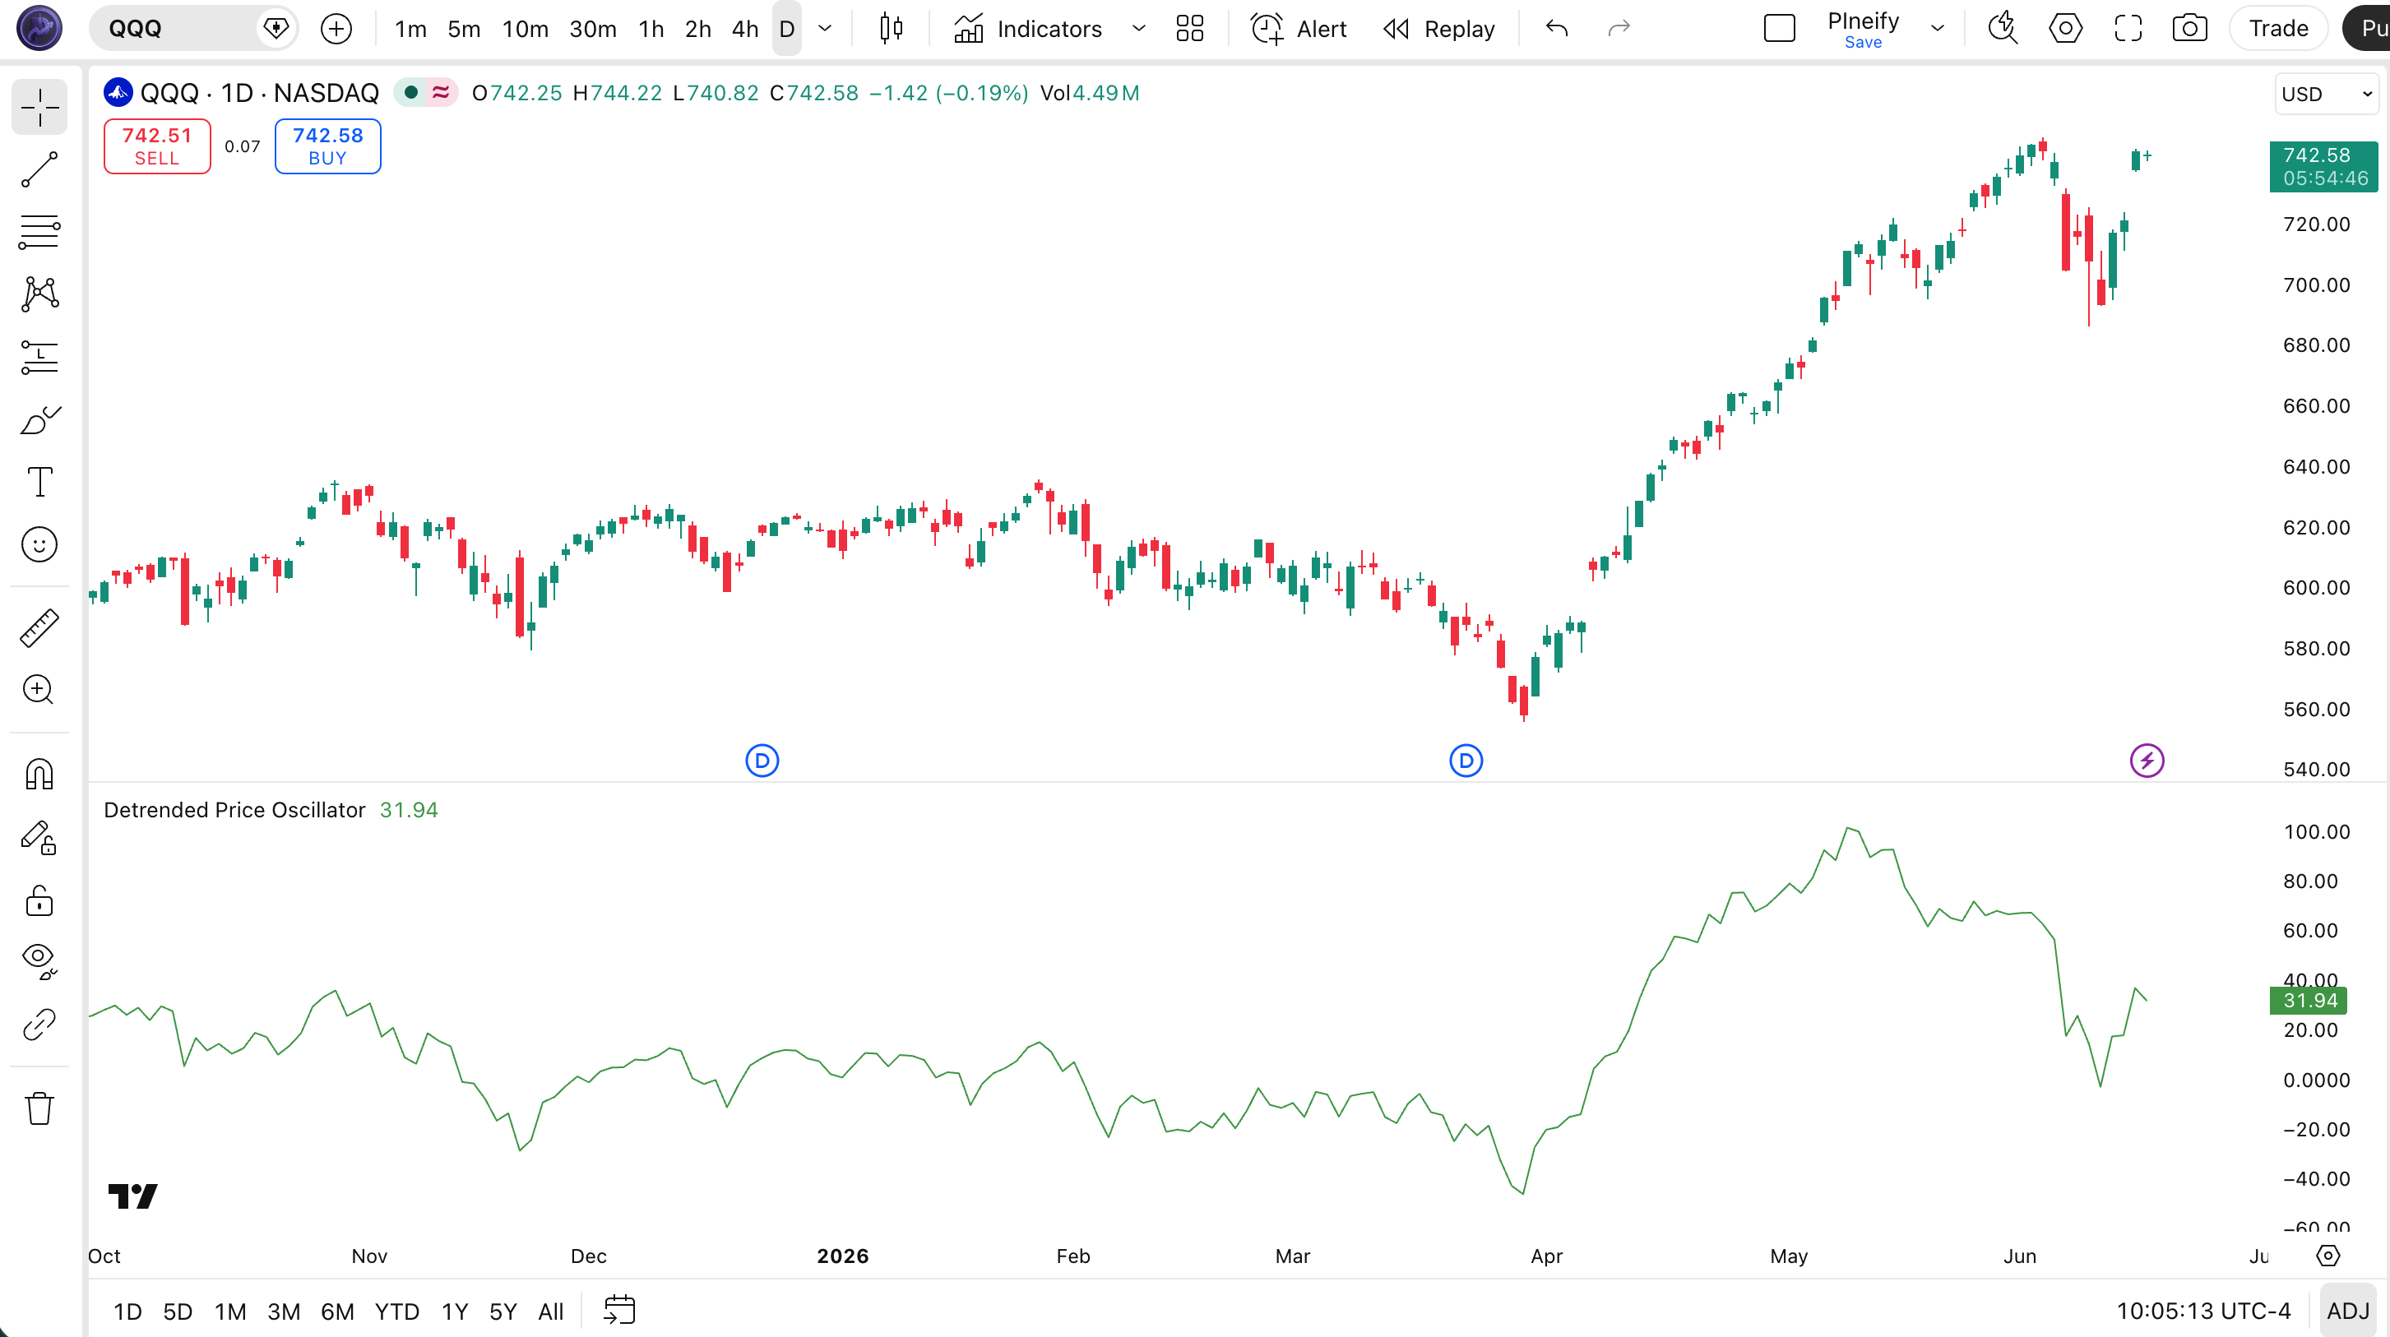Select the zoom in tool
The height and width of the screenshot is (1337, 2390).
[x=40, y=691]
